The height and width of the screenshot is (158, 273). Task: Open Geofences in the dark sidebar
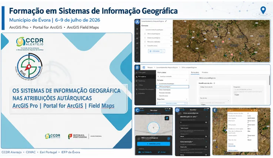(145, 81)
